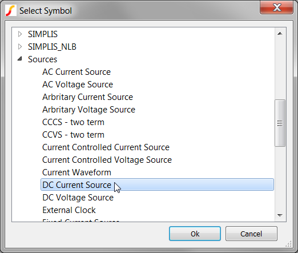Viewport: 298px width, 253px height.
Task: Select AC Voltage Source
Action: (x=78, y=85)
